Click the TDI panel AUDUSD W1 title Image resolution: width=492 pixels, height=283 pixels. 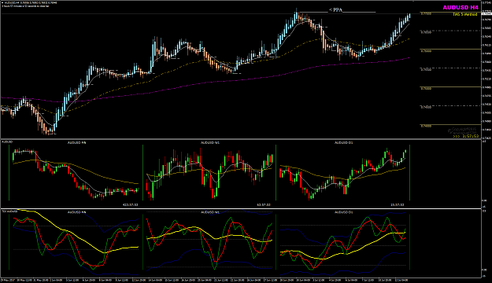pos(210,212)
